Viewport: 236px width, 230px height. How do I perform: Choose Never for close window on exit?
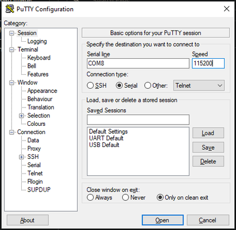(126, 198)
